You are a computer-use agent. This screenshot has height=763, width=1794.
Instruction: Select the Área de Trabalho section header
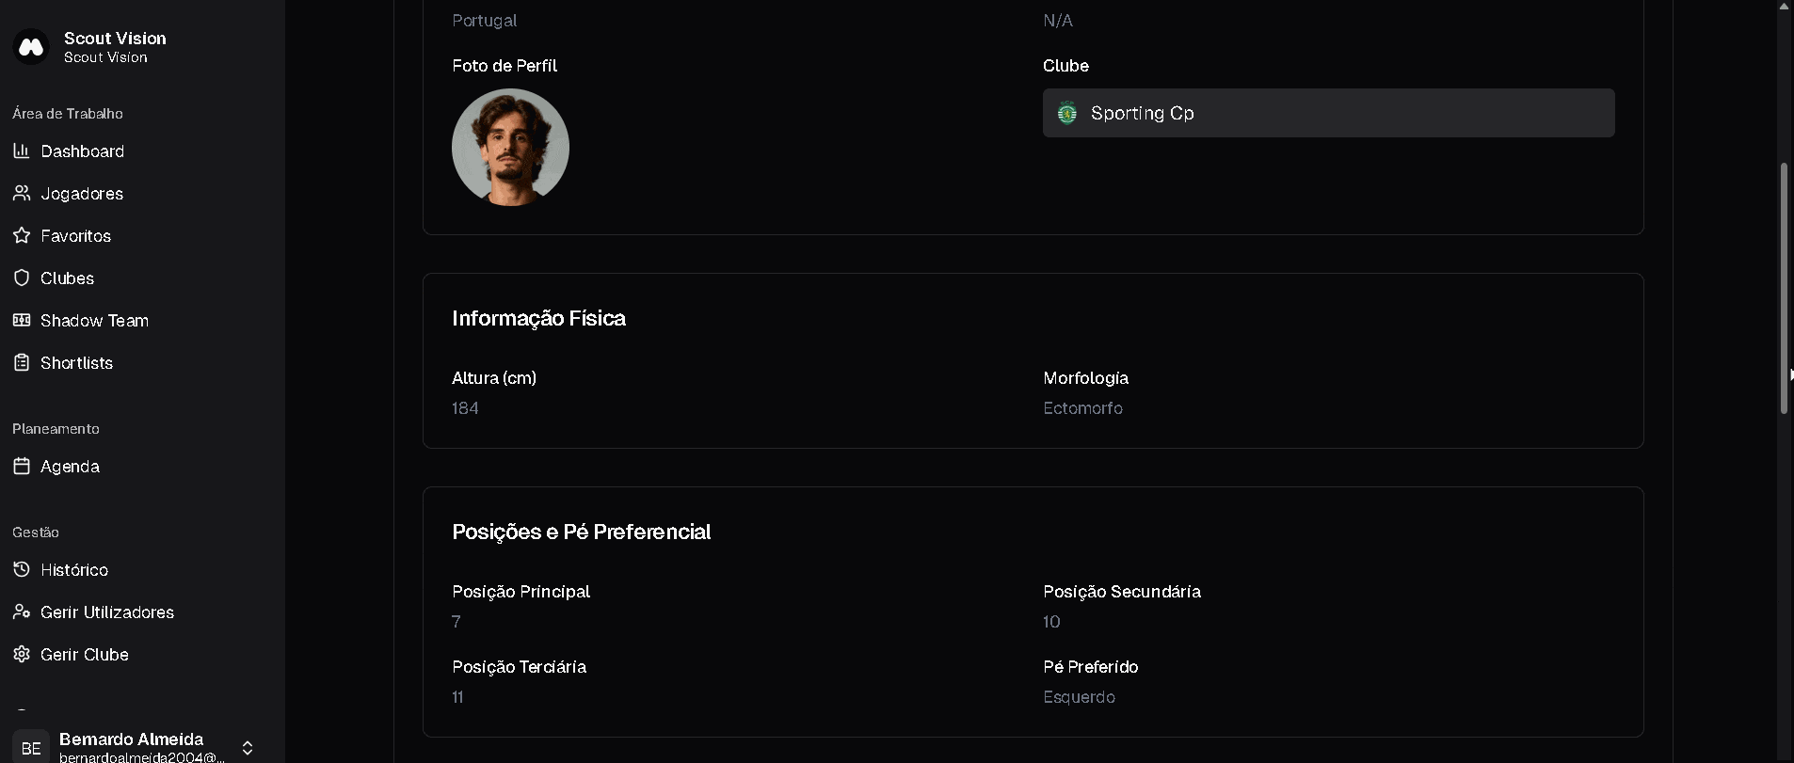67,114
